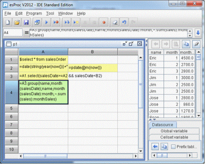The width and height of the screenshot is (205, 164).
Task: Open the Window menu
Action: coord(65,13)
